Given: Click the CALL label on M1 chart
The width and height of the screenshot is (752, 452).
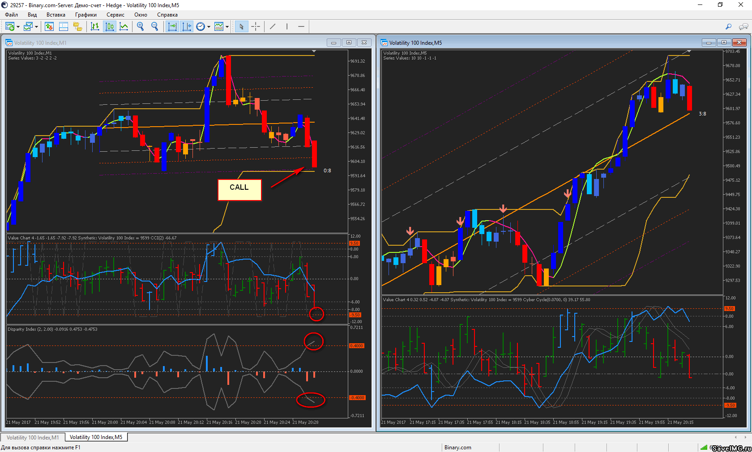Looking at the screenshot, I should [239, 188].
